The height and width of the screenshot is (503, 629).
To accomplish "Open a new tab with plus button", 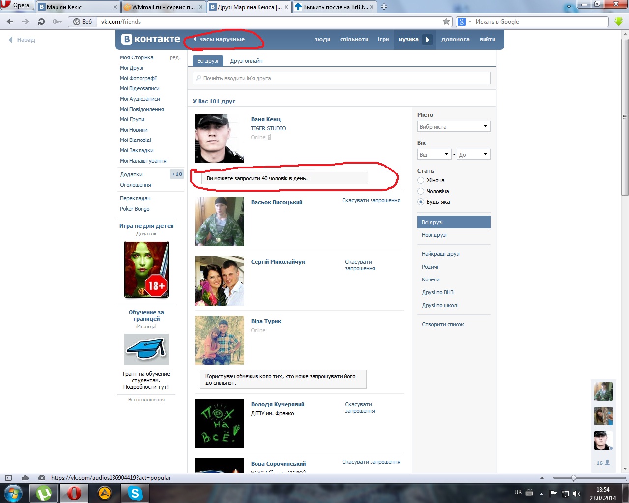I will (x=384, y=7).
